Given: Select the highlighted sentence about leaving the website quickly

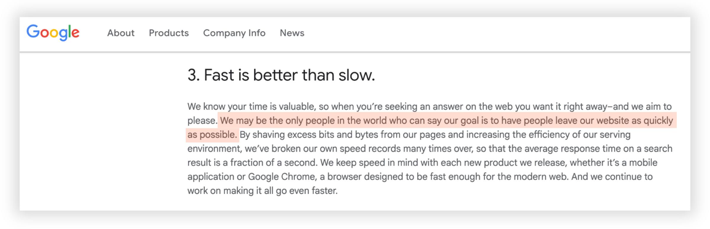Looking at the screenshot, I should (444, 120).
